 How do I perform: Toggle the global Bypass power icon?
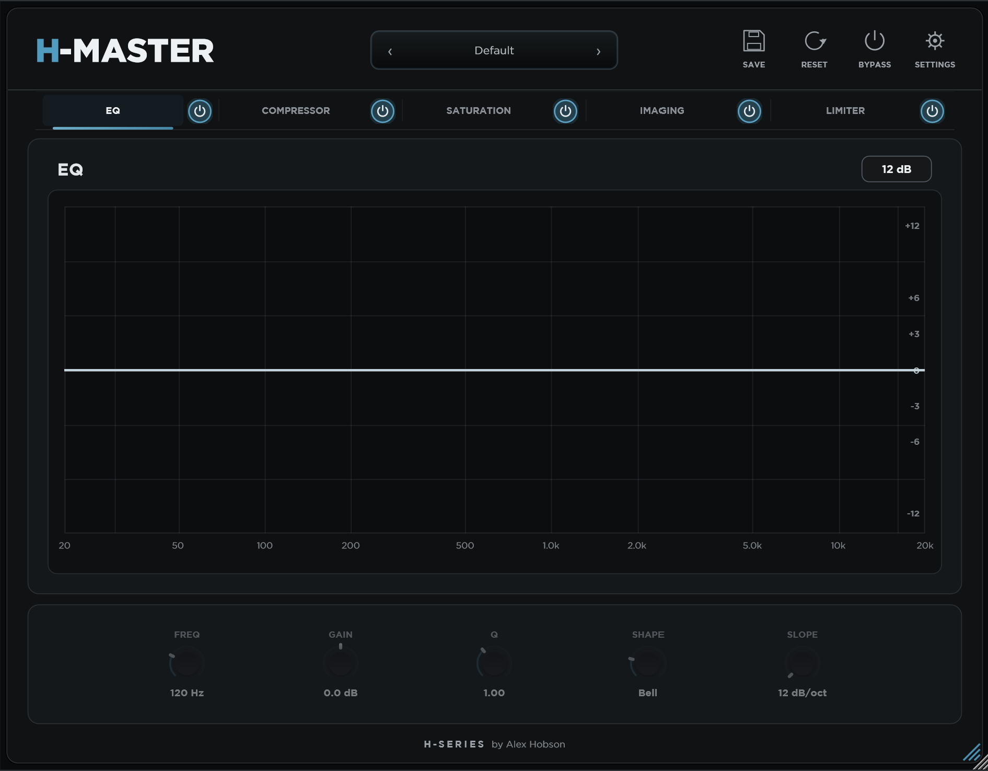click(874, 41)
